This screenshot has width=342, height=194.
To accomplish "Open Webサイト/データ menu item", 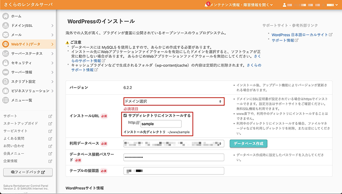I will (x=28, y=44).
